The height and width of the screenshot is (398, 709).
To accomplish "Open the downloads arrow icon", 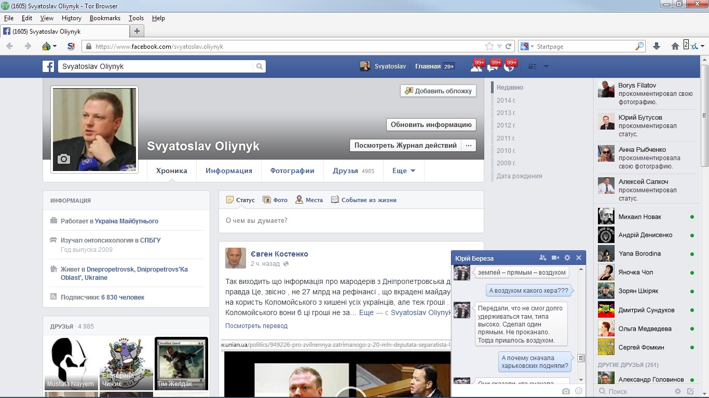I will (x=657, y=46).
